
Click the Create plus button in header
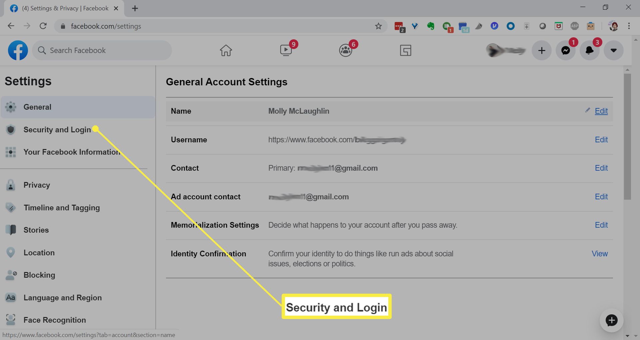pyautogui.click(x=542, y=50)
